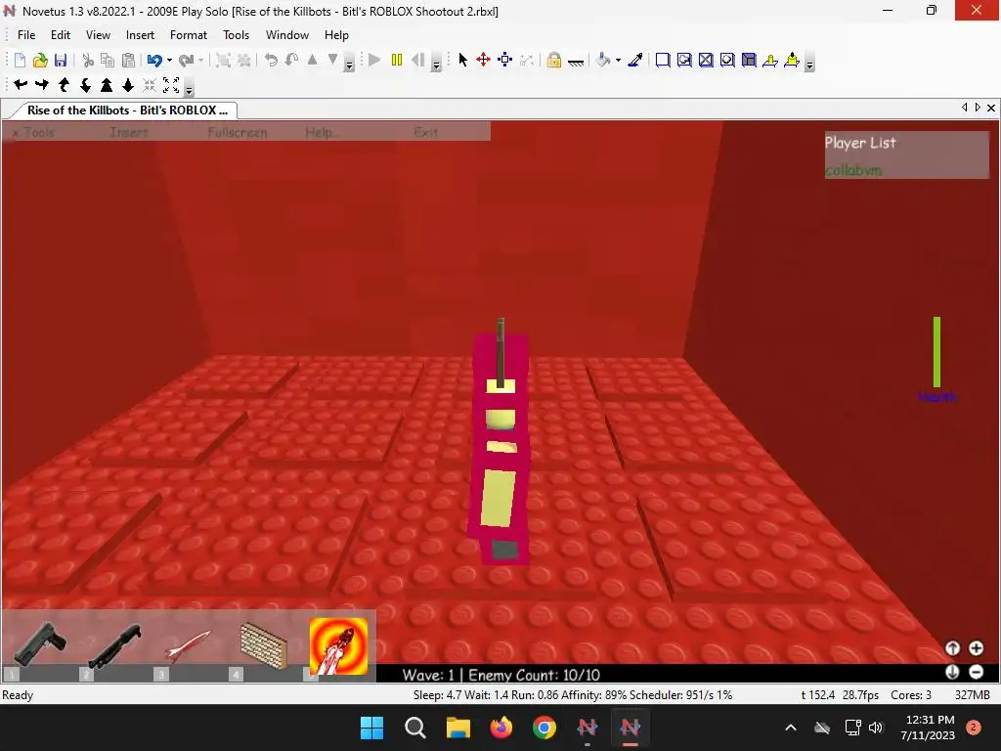Select the Inlet surface tool icon
The height and width of the screenshot is (751, 1001).
[x=749, y=60]
